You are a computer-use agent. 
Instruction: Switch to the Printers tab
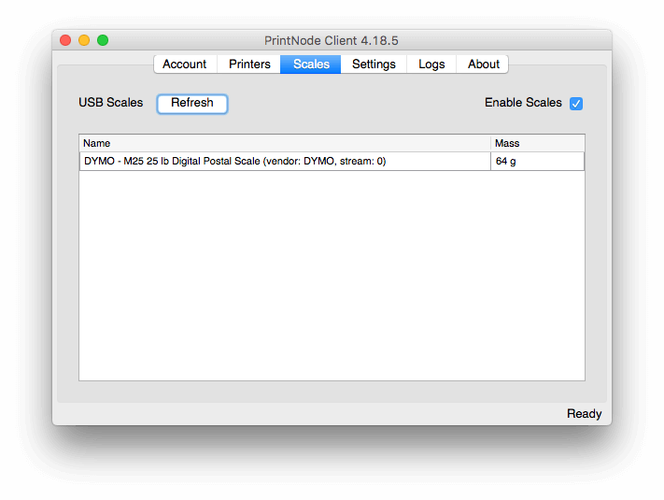(x=249, y=64)
